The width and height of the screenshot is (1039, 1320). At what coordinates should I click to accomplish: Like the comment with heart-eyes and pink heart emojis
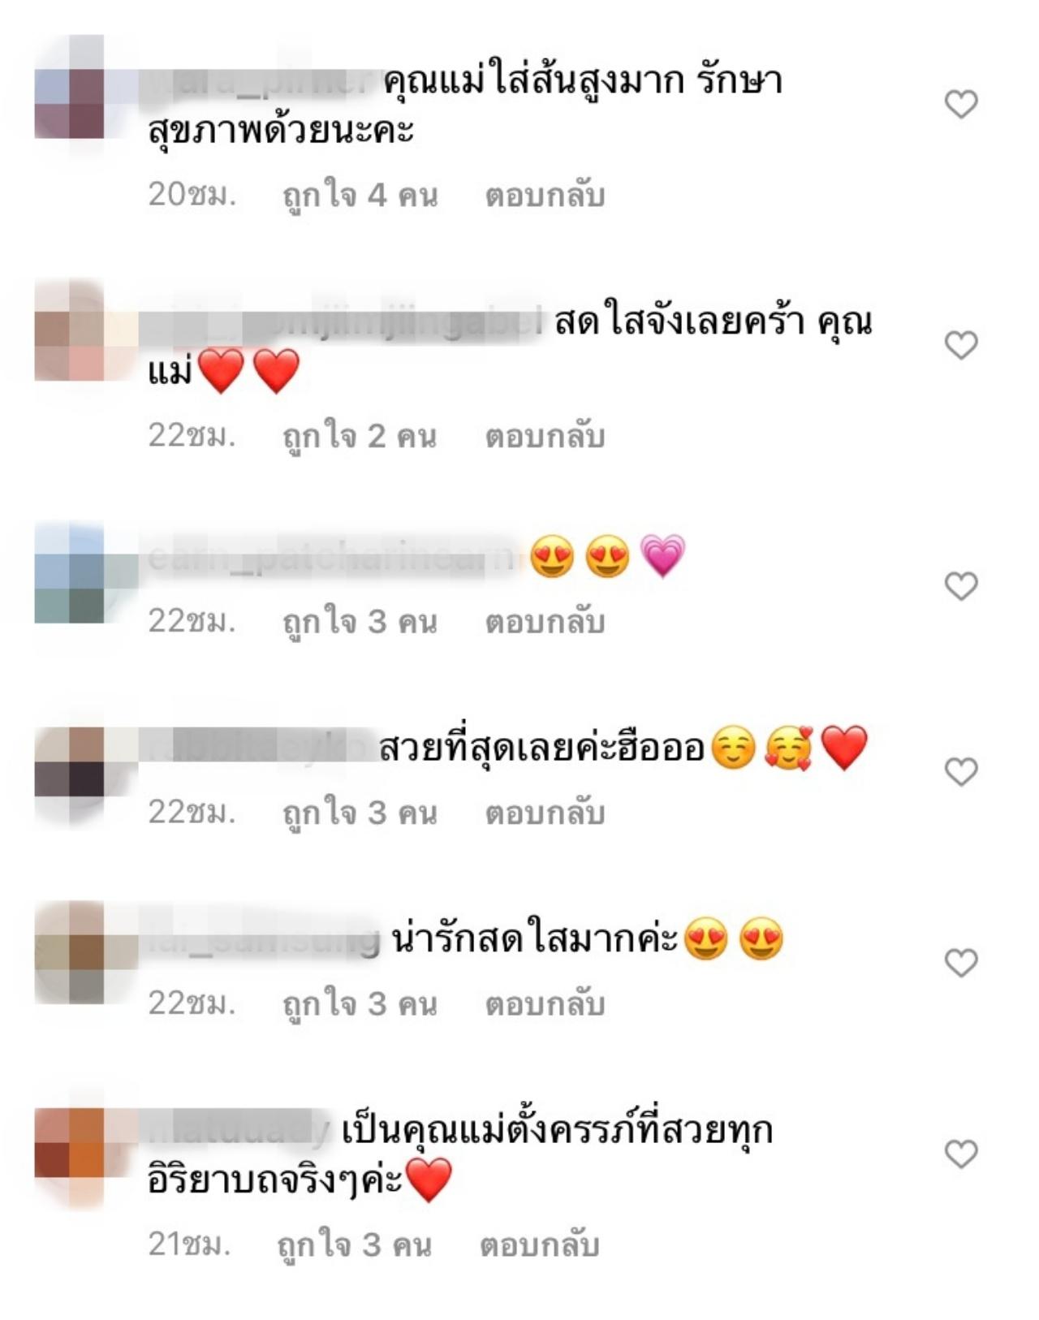point(961,585)
